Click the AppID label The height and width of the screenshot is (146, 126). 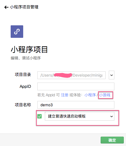click(x=25, y=87)
